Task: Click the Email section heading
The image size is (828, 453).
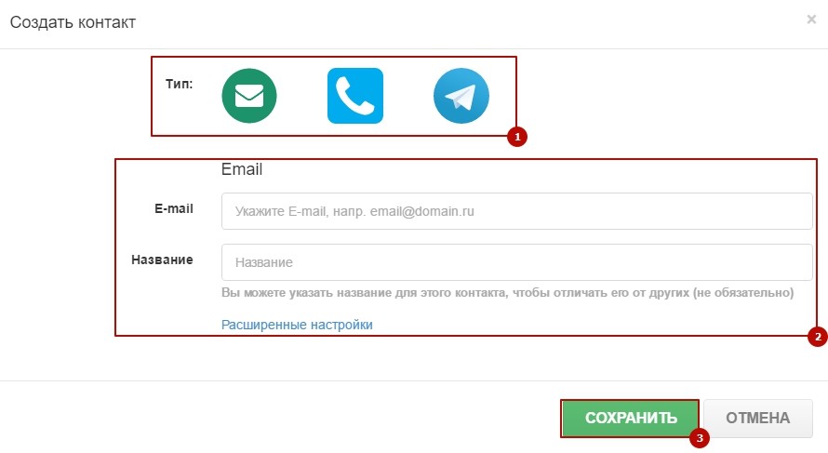Action: pyautogui.click(x=242, y=169)
